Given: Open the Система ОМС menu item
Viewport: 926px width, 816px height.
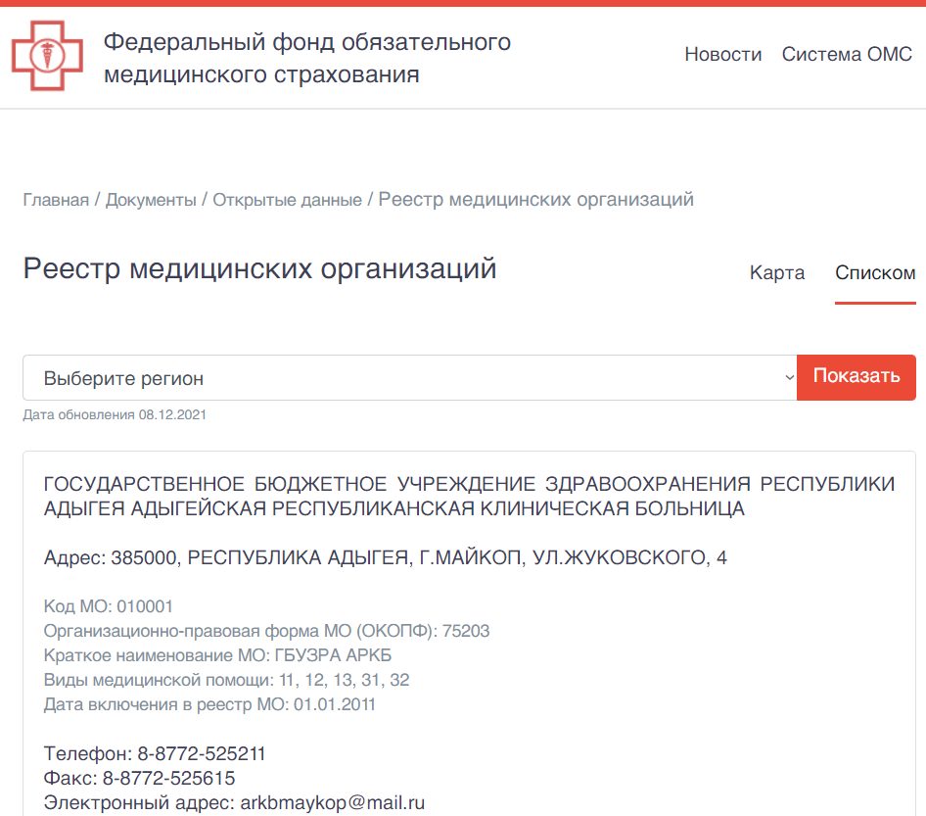Looking at the screenshot, I should (847, 54).
